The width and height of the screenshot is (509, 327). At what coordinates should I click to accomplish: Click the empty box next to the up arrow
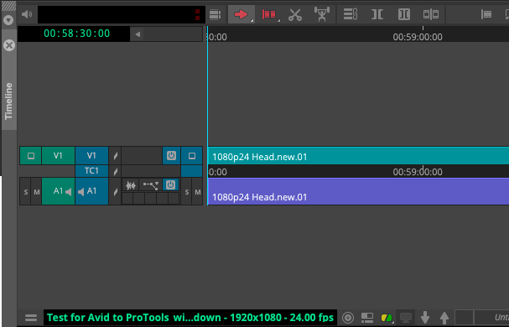(x=464, y=318)
